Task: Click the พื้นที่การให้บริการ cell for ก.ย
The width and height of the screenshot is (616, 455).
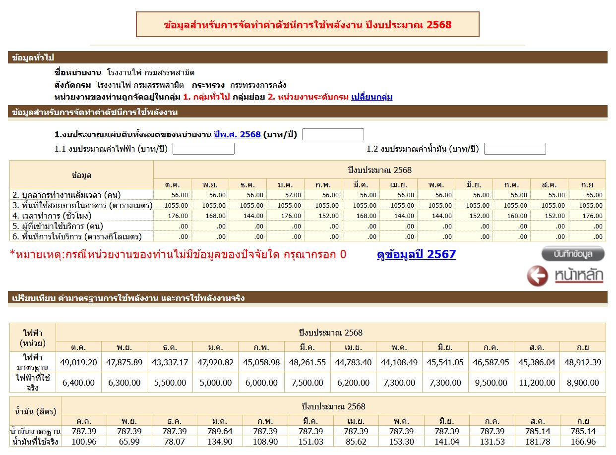Action: [x=587, y=236]
